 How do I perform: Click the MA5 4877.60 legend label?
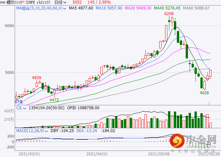point(81,8)
